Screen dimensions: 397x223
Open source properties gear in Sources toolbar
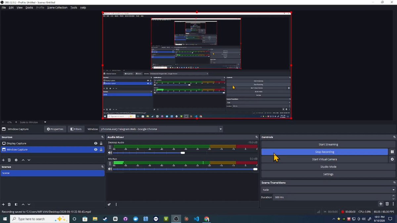(x=16, y=160)
